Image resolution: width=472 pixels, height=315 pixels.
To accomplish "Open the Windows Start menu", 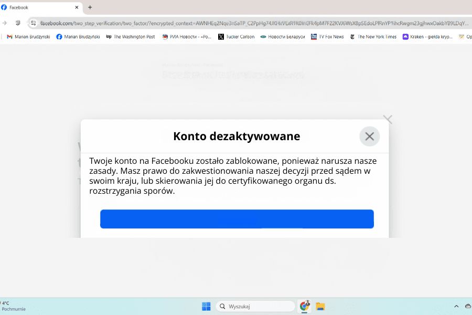I will tap(206, 306).
